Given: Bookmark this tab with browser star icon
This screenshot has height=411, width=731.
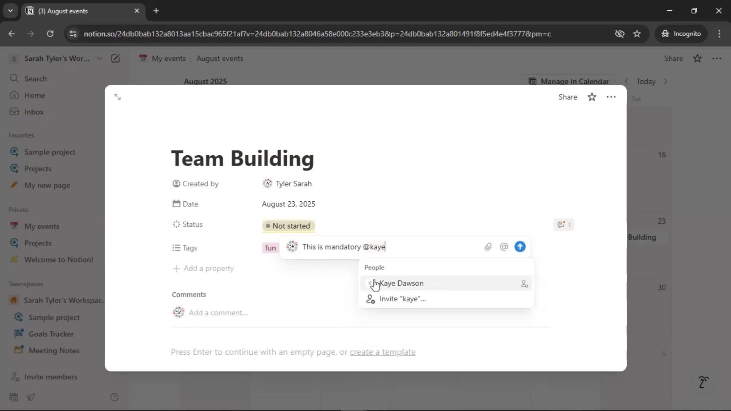Looking at the screenshot, I should point(637,34).
